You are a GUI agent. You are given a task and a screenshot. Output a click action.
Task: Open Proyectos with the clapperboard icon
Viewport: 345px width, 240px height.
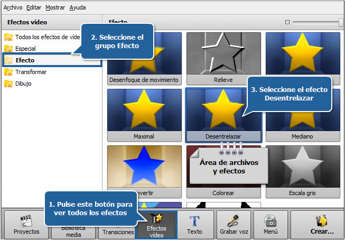[x=26, y=225]
